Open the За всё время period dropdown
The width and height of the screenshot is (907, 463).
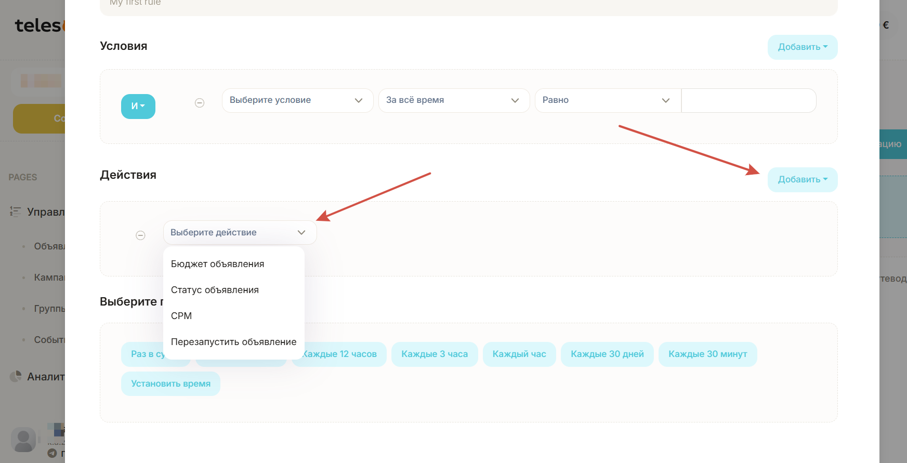(453, 100)
